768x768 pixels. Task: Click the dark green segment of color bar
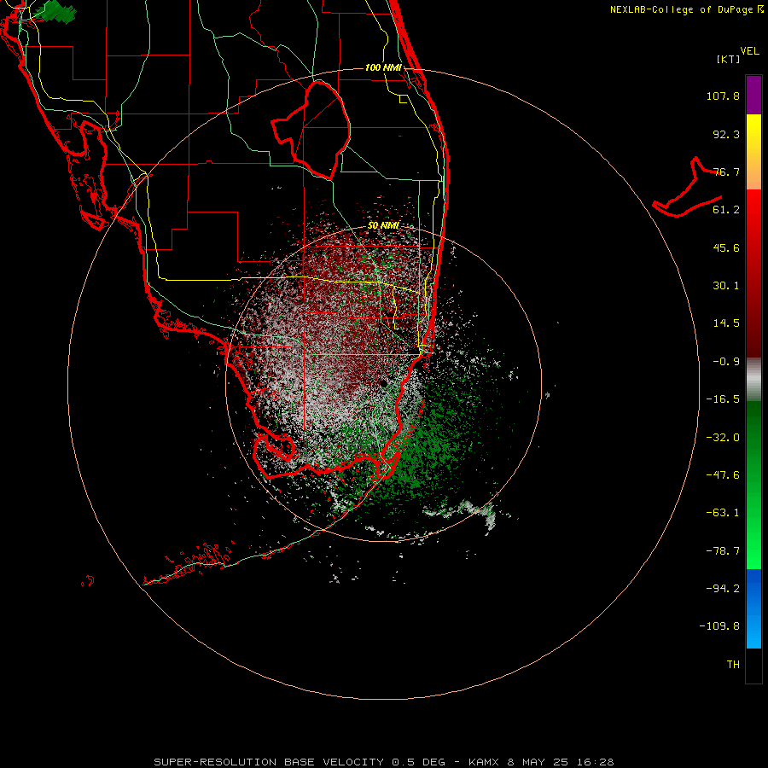coord(753,441)
